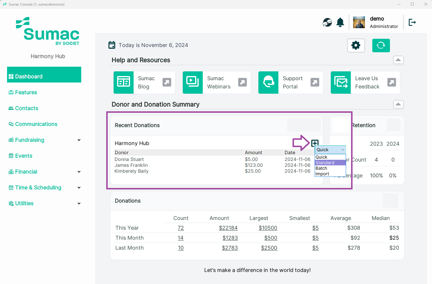
Task: Launch Sumac Webinars via external-link arrow
Action: click(x=242, y=82)
